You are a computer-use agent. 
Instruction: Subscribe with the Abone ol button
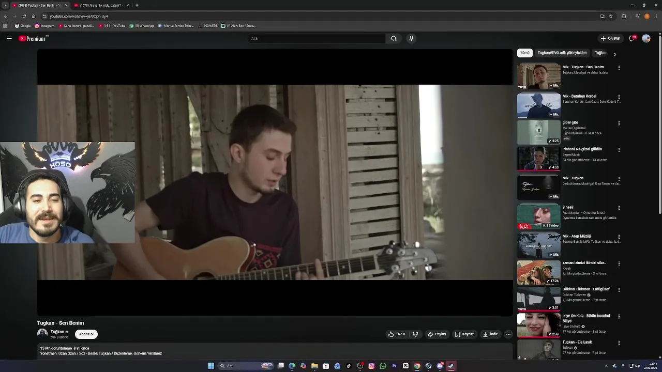coord(86,334)
